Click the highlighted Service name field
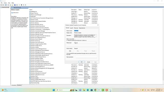Image resolution: width=164 pixels, height=92 pixels. point(76,31)
